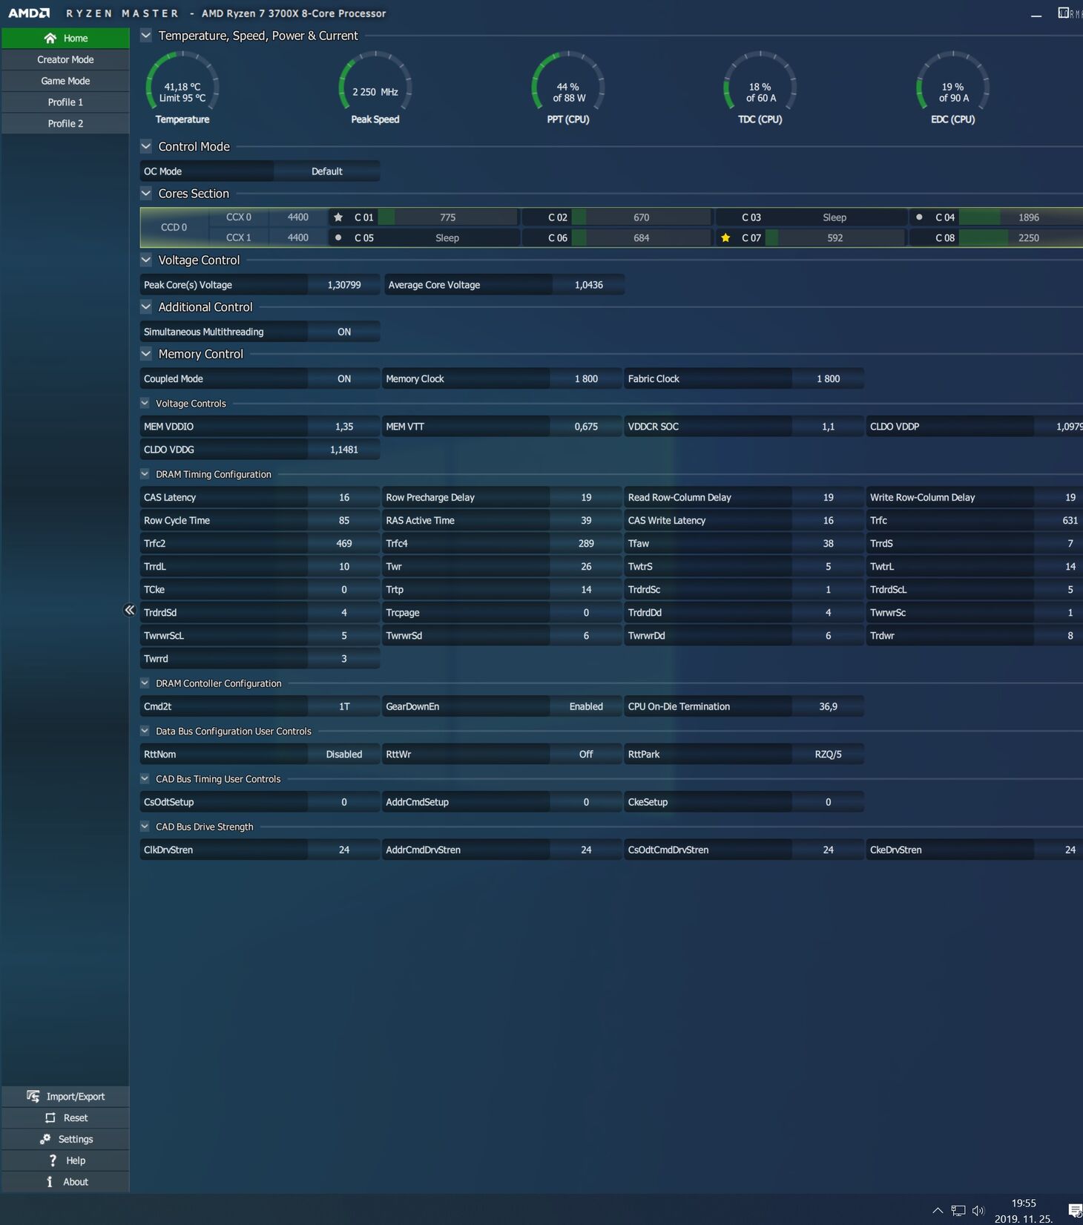Click the Import/Export button label
Viewport: 1083px width, 1225px height.
point(76,1097)
